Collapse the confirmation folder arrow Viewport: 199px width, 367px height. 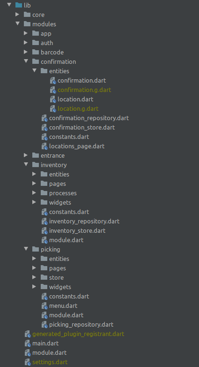coord(26,61)
